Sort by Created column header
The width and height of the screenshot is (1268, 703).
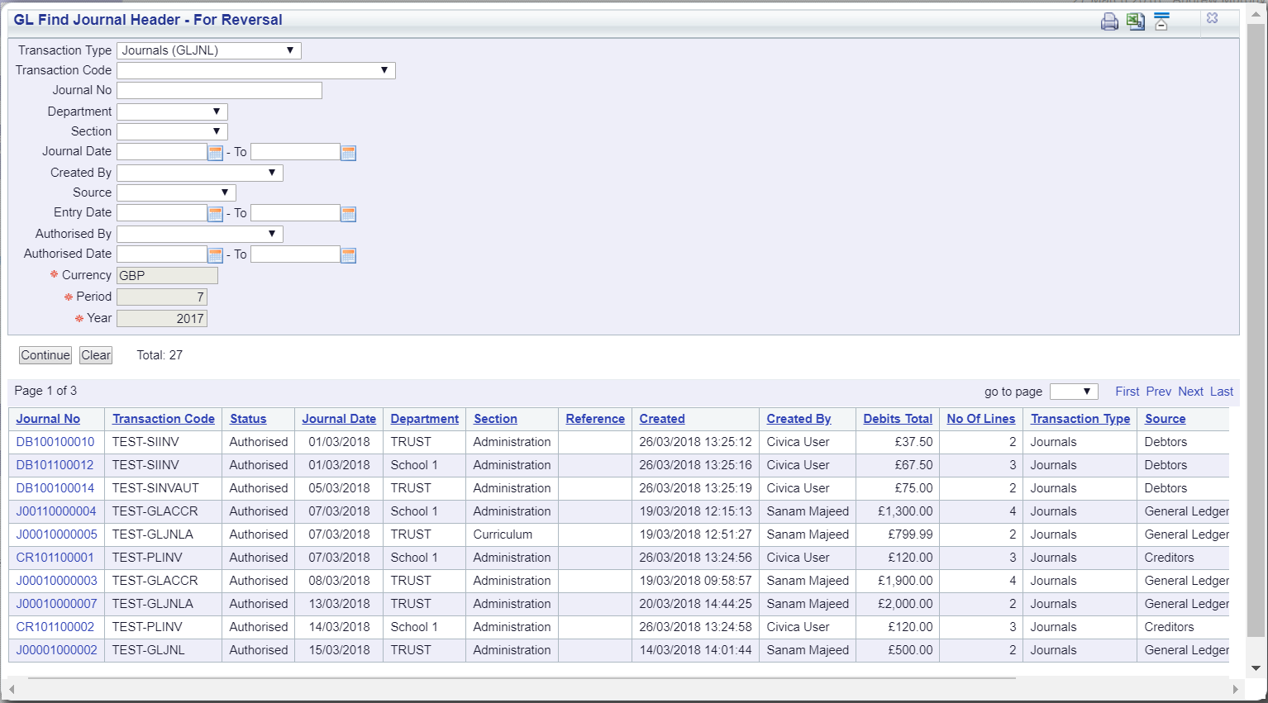coord(662,419)
